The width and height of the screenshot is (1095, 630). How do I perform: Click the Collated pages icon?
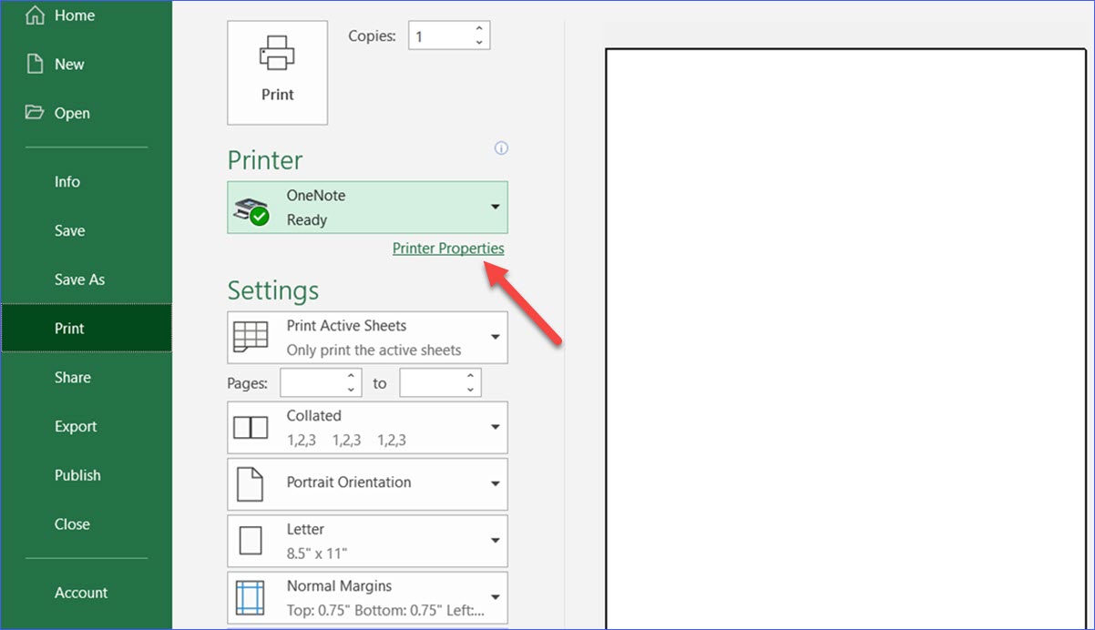[x=251, y=426]
